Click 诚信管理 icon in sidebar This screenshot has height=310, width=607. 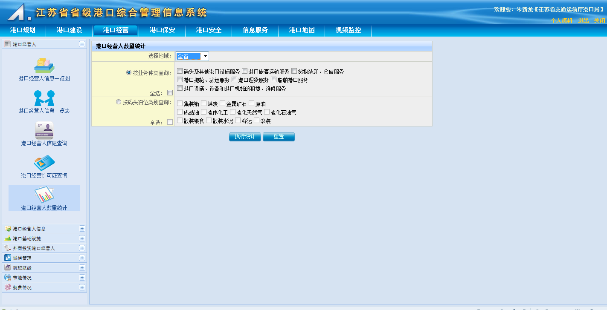tap(8, 258)
